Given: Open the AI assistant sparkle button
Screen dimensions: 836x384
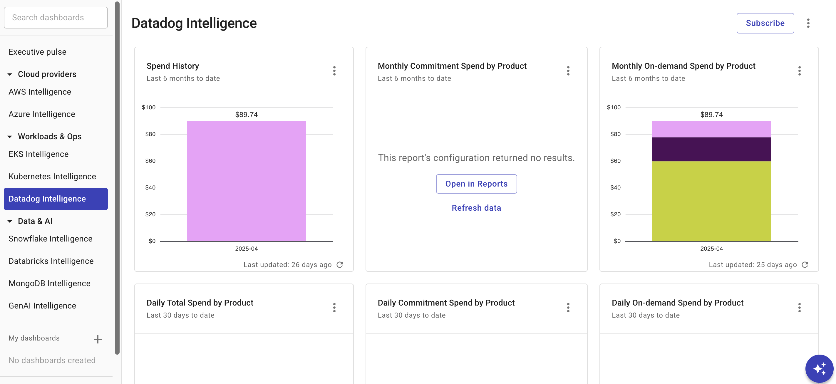Looking at the screenshot, I should [x=820, y=368].
